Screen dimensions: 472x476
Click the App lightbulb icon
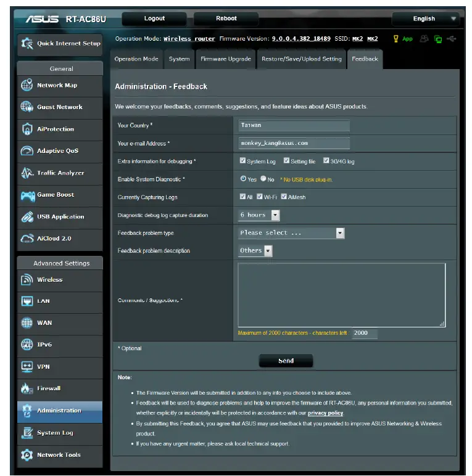pos(395,39)
